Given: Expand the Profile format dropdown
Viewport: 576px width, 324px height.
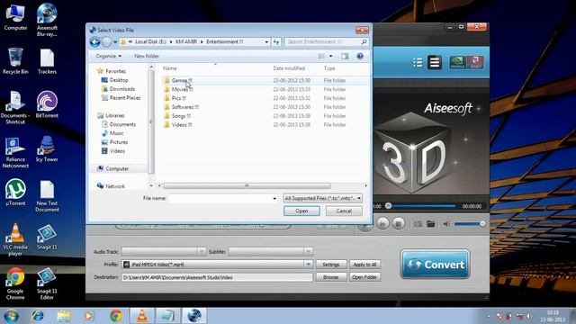Looking at the screenshot, I should (308, 265).
